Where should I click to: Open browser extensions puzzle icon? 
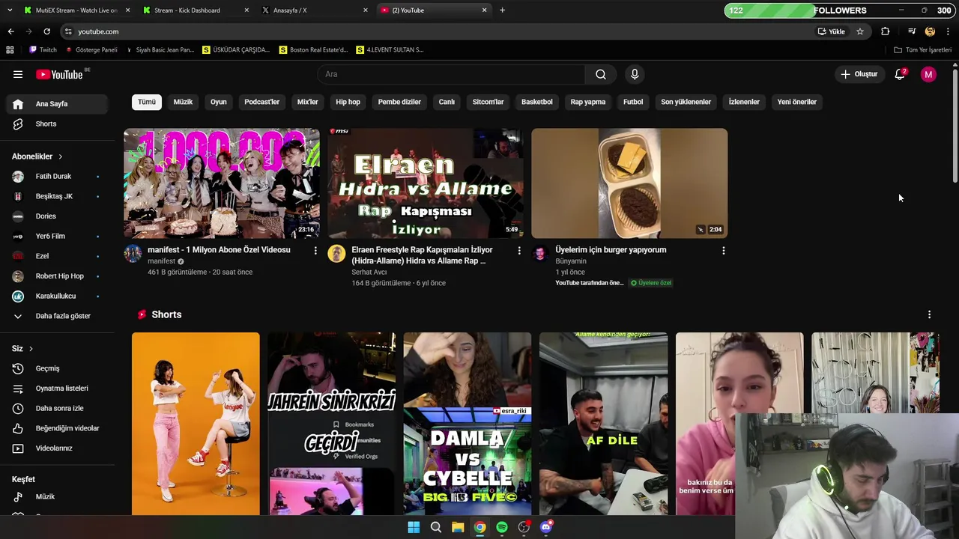click(x=886, y=31)
